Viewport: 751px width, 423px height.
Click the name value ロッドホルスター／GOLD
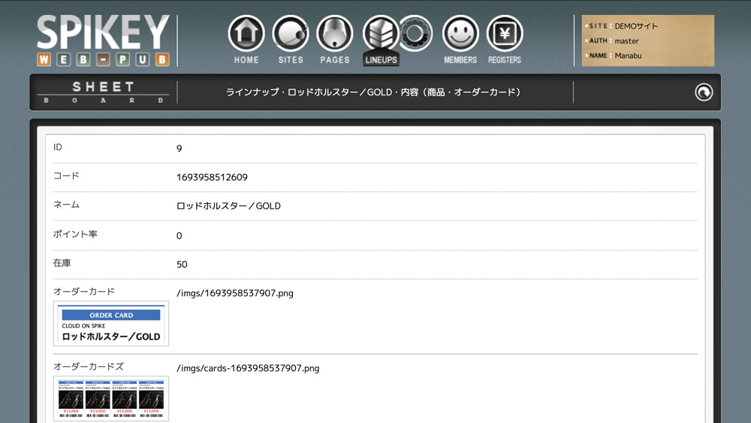228,205
